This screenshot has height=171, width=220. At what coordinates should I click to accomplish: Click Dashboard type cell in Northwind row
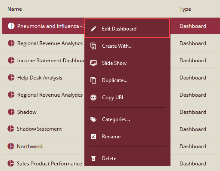coord(193,147)
